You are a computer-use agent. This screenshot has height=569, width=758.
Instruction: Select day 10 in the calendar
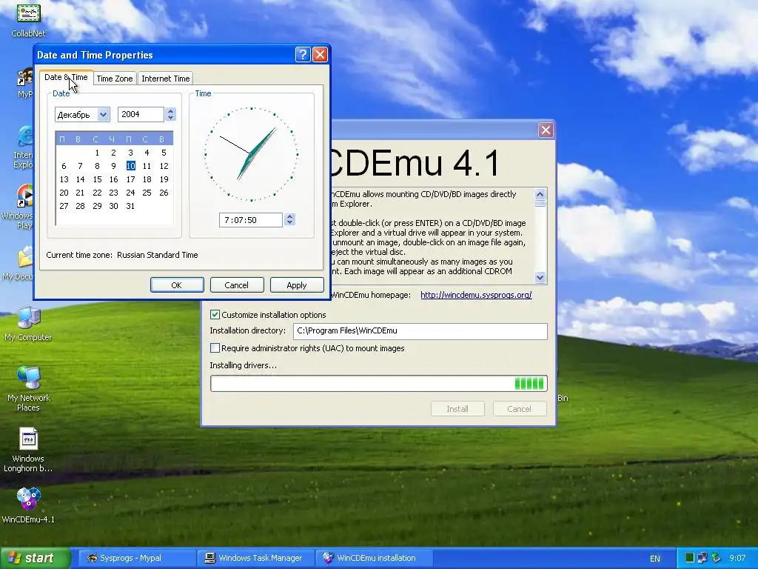click(x=130, y=166)
